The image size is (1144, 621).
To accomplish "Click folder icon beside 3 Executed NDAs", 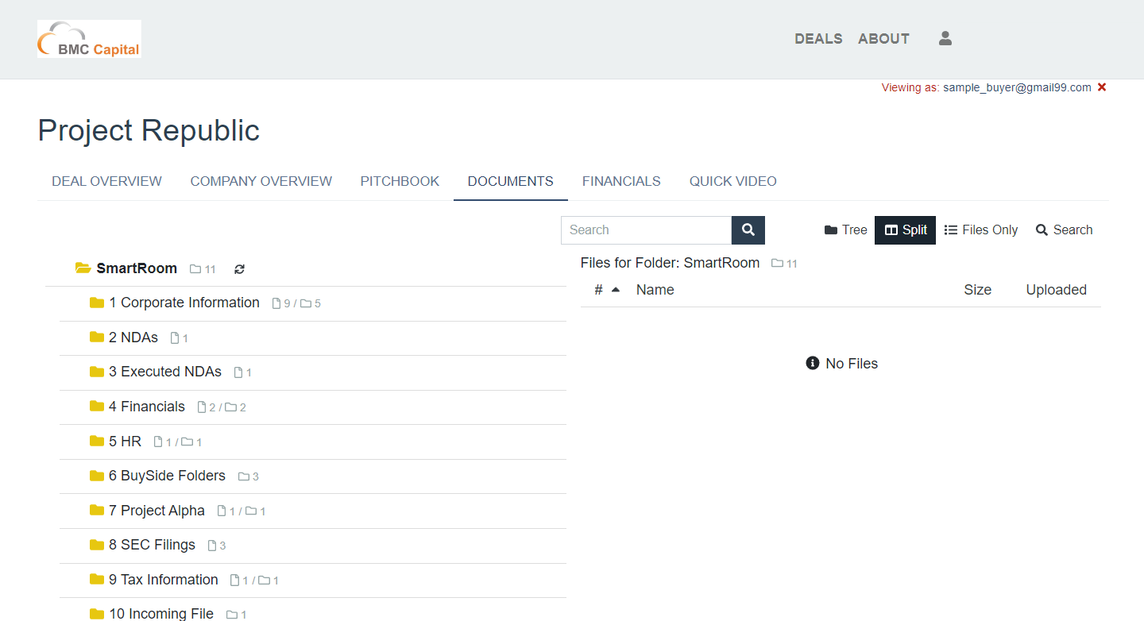I will click(x=97, y=372).
